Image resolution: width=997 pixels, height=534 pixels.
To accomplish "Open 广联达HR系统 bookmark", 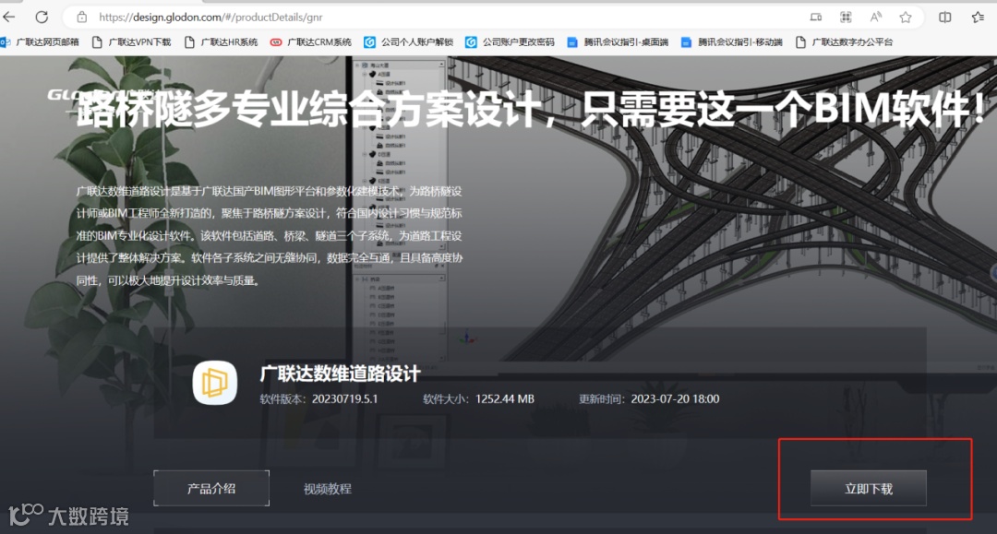I will pos(222,42).
